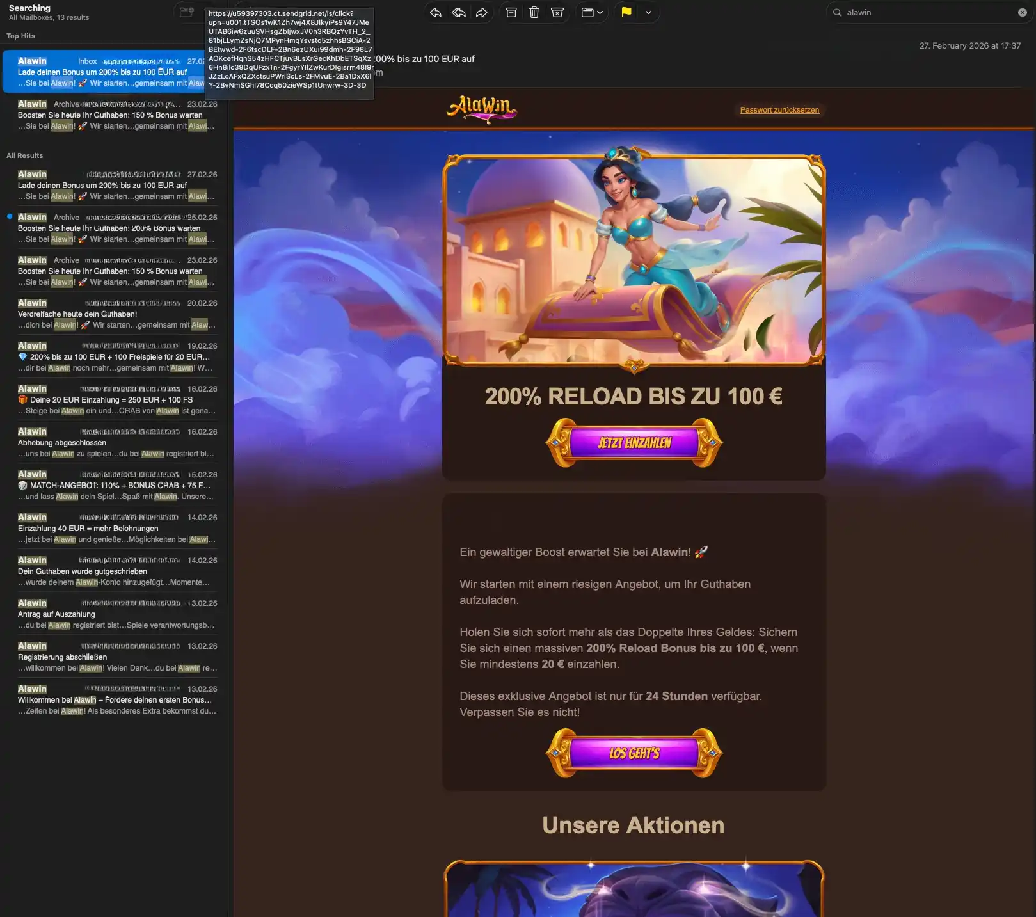Move message to Junk
Viewport: 1036px width, 917px height.
coord(557,12)
